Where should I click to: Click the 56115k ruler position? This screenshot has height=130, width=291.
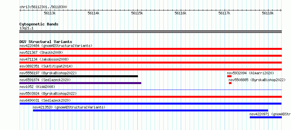coord(137,13)
